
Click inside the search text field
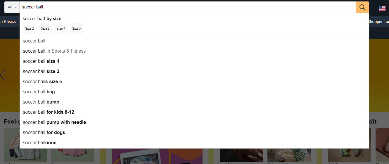[188, 7]
